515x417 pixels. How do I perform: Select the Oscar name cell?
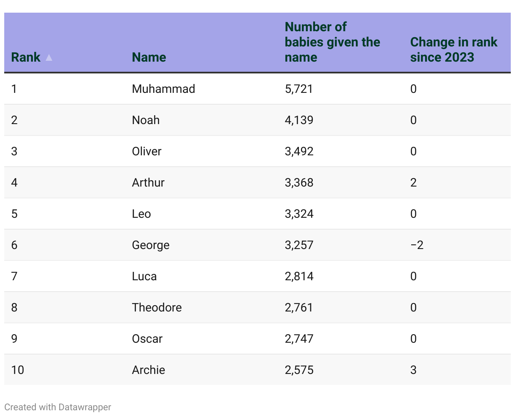tap(147, 339)
